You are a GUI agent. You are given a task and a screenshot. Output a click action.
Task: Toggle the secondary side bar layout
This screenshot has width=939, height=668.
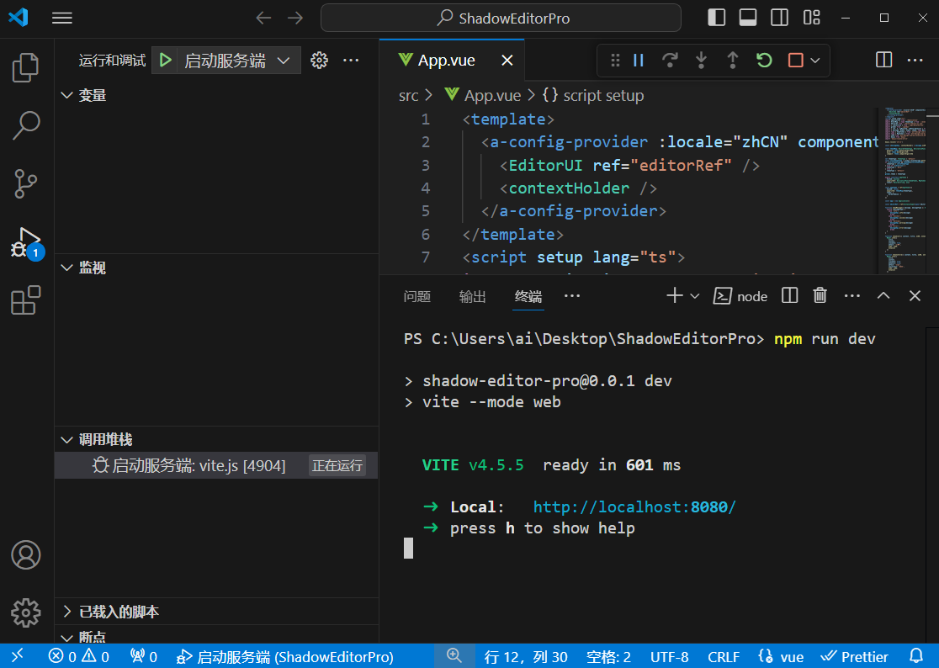780,18
